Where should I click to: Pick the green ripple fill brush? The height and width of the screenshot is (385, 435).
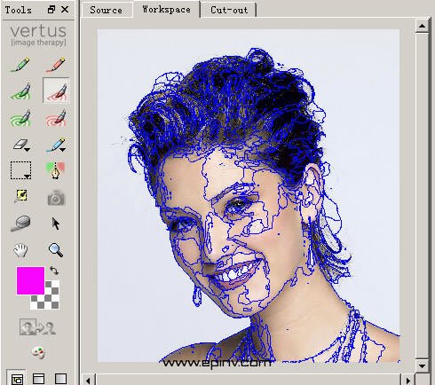point(20,118)
